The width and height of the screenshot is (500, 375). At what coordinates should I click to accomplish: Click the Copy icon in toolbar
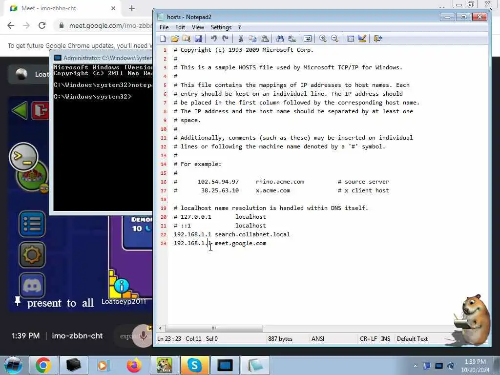(x=252, y=39)
